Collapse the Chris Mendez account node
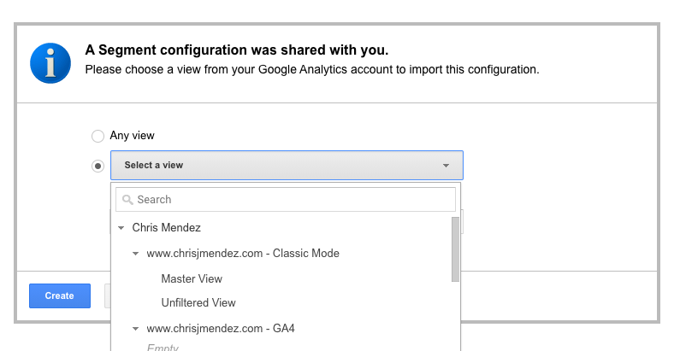The width and height of the screenshot is (686, 351). [121, 228]
